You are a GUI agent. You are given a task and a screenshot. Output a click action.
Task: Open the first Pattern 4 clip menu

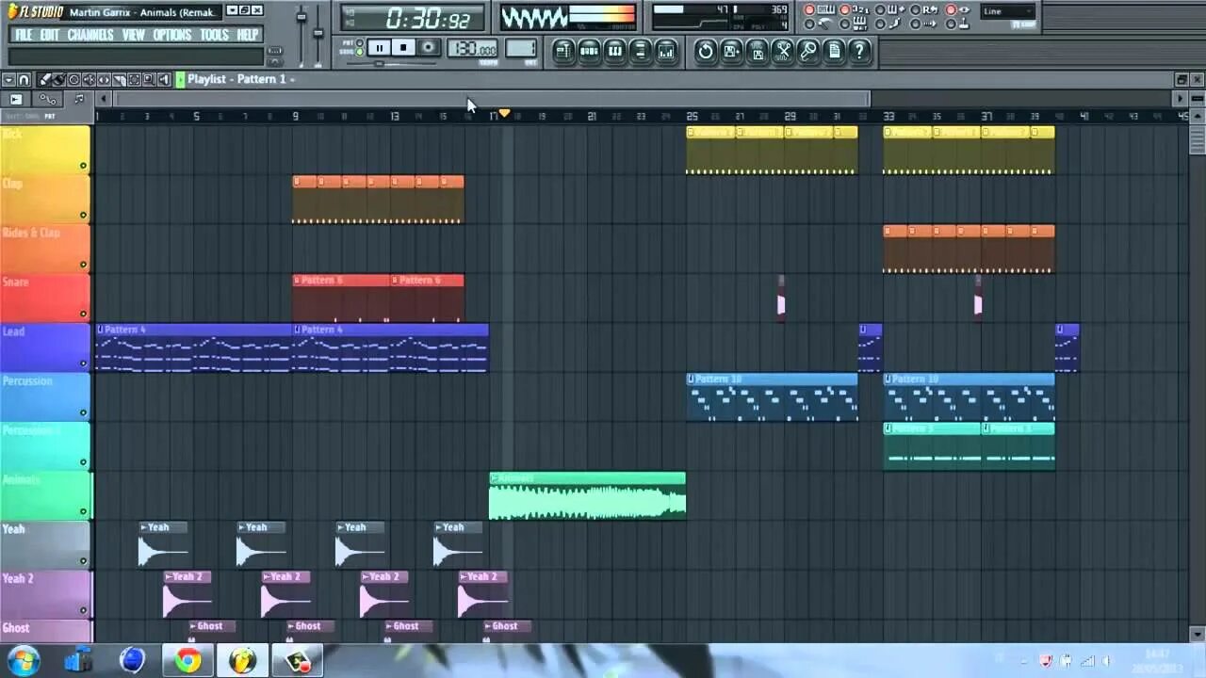tap(101, 330)
